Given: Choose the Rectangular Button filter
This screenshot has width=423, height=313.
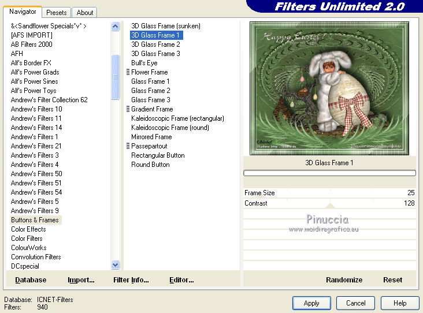Looking at the screenshot, I should point(158,155).
